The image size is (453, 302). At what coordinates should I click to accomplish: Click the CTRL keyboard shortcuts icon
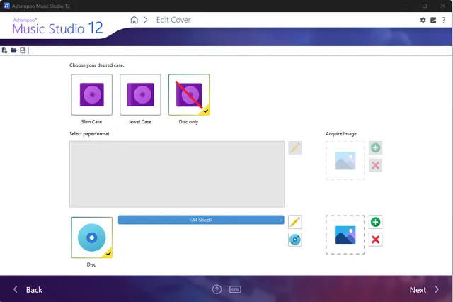click(x=235, y=289)
